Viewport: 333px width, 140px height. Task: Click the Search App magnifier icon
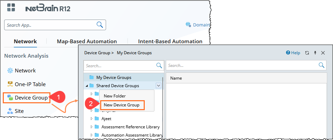pos(99,25)
